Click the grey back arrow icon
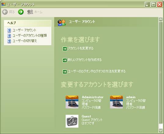The width and height of the screenshot is (164, 134). click(5, 12)
